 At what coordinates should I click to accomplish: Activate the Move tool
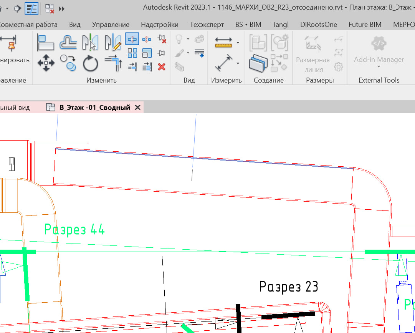46,63
